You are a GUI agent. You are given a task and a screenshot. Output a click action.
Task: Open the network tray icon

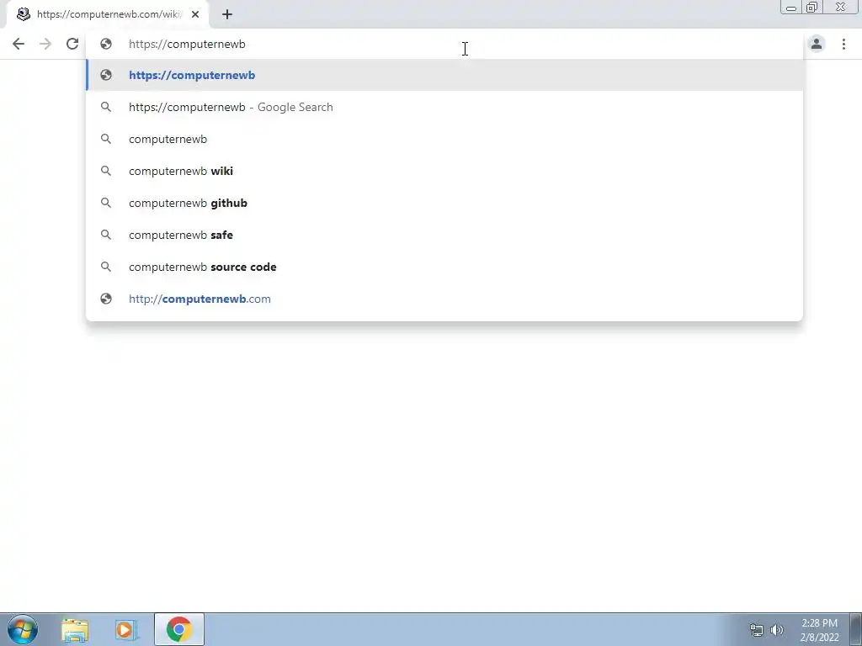tap(757, 630)
